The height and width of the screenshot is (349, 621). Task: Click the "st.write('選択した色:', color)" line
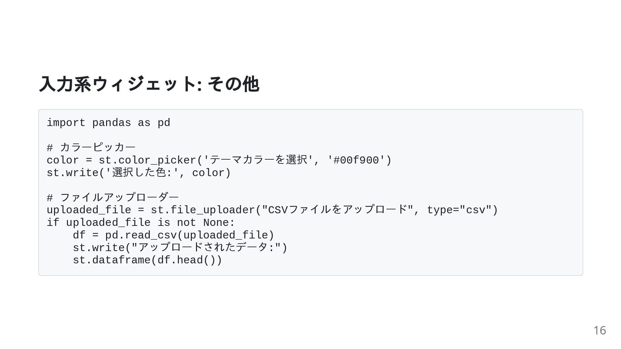[x=139, y=173]
